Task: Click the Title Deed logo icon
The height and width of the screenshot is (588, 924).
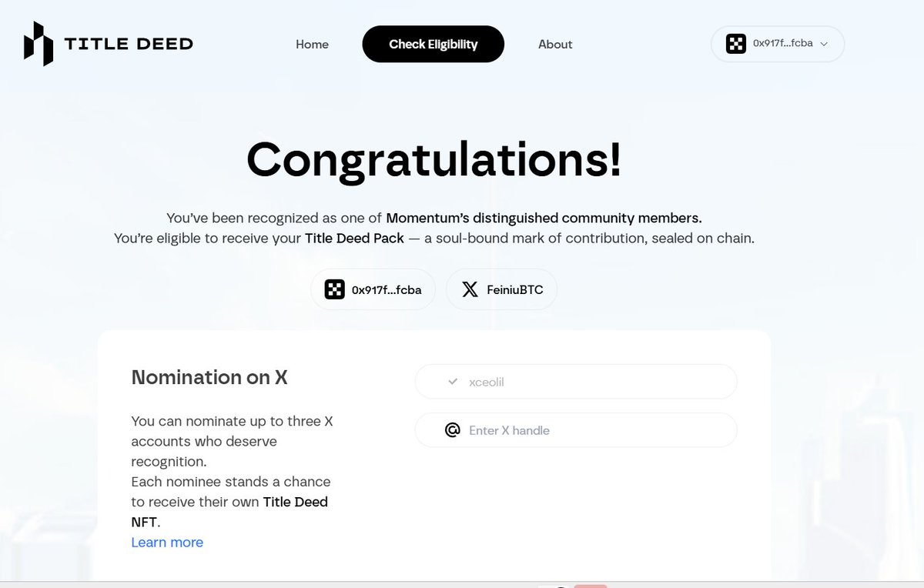Action: click(38, 43)
